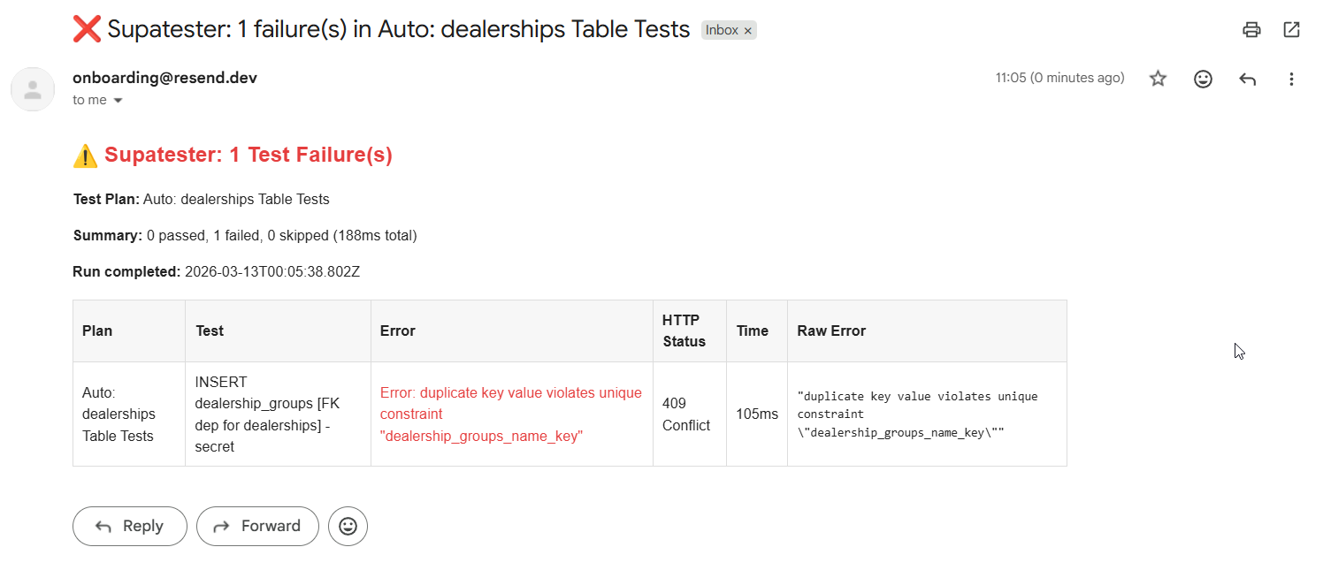This screenshot has height=570, width=1323.
Task: Add an emoji reaction to the message
Action: pos(1203,79)
